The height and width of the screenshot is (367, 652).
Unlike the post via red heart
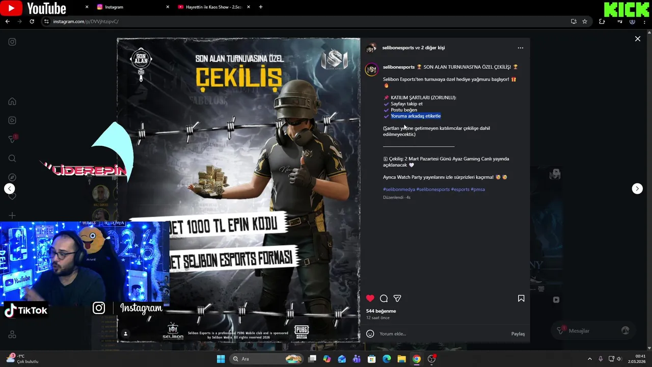pyautogui.click(x=370, y=298)
